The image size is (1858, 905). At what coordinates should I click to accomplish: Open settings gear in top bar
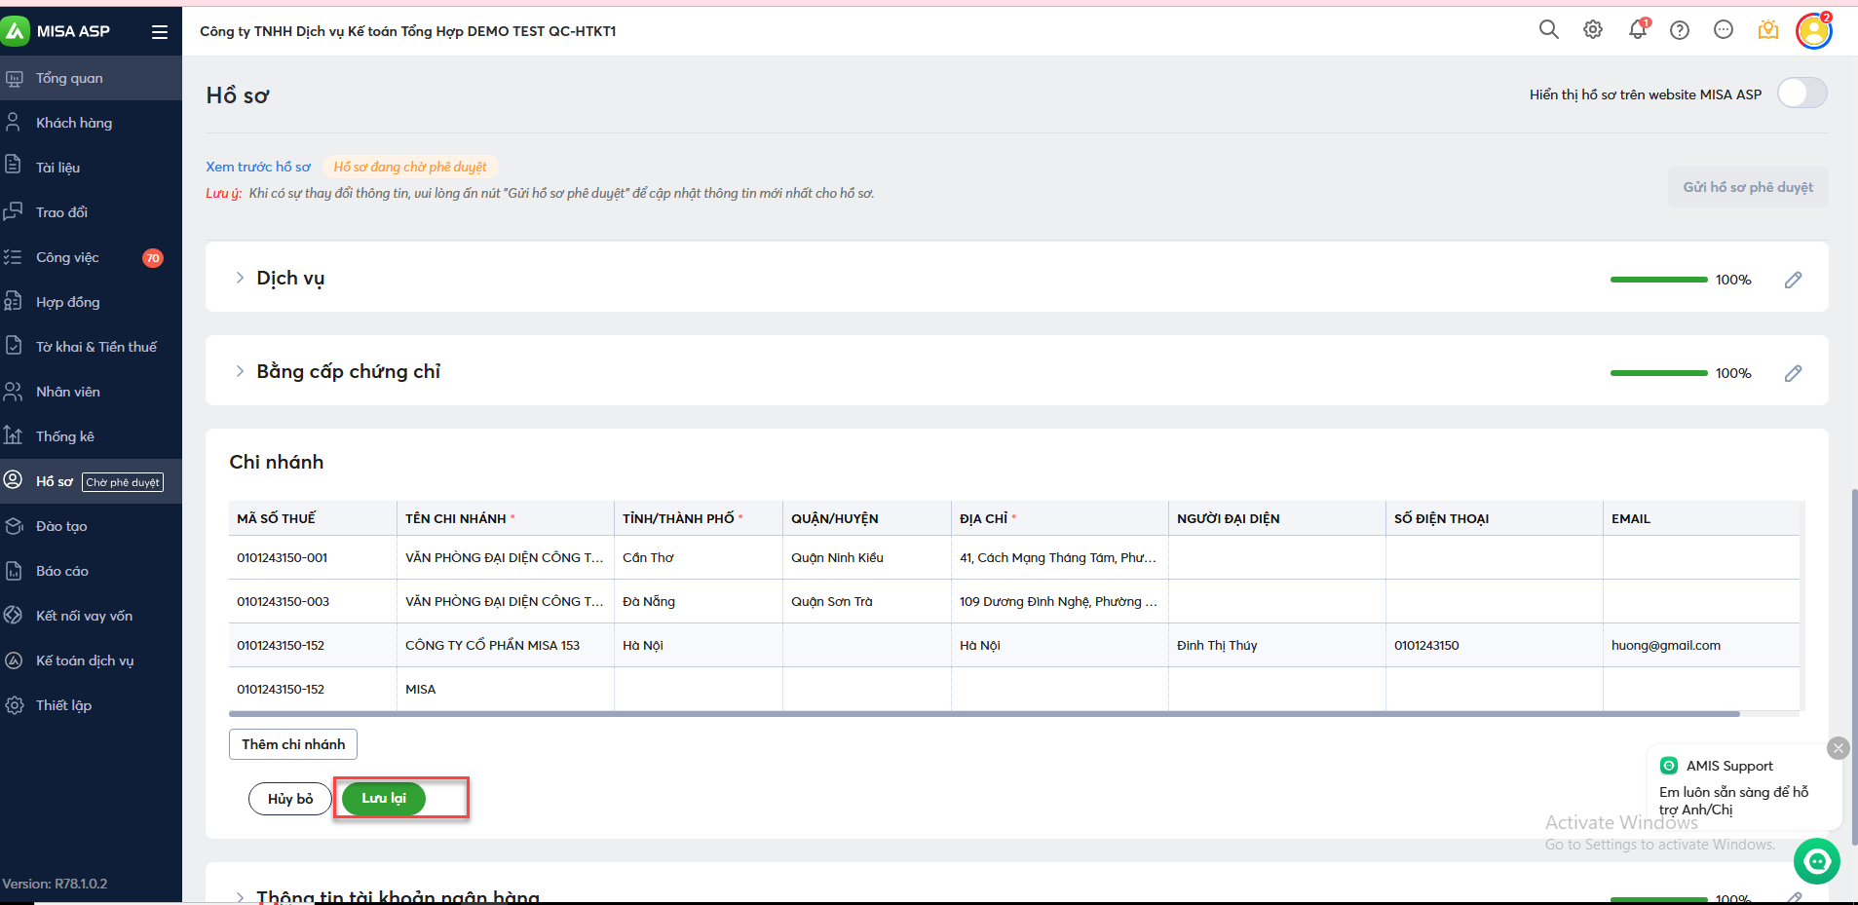point(1593,29)
